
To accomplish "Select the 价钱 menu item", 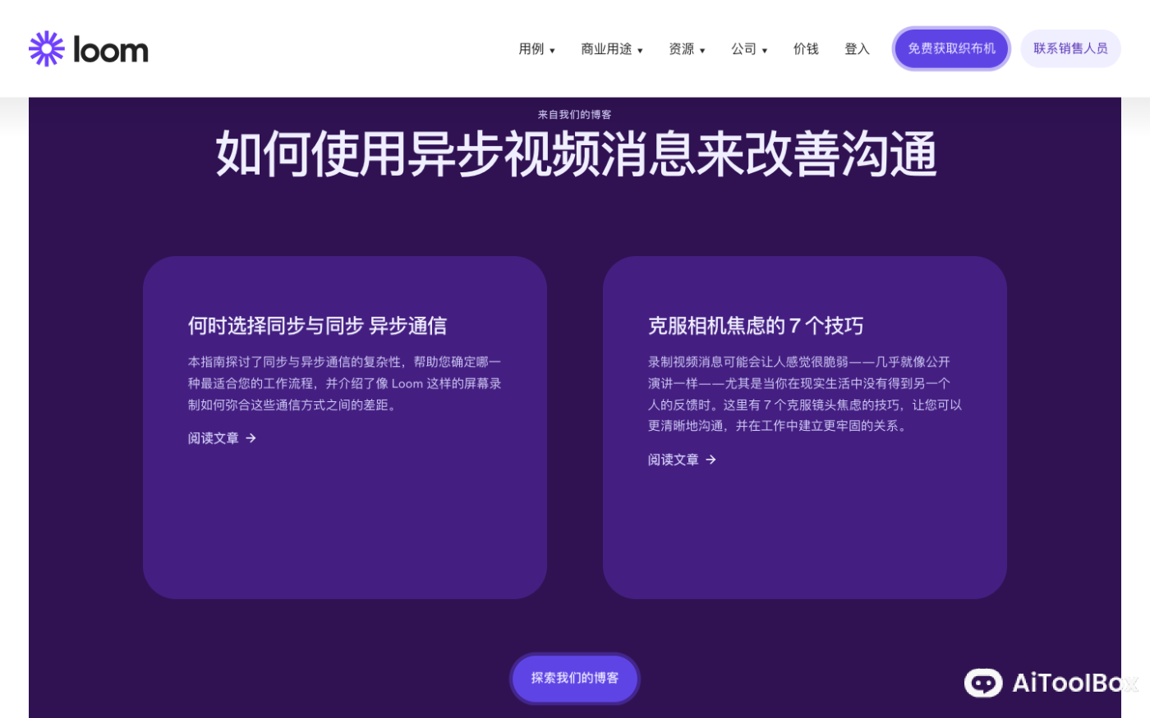I will pyautogui.click(x=805, y=48).
